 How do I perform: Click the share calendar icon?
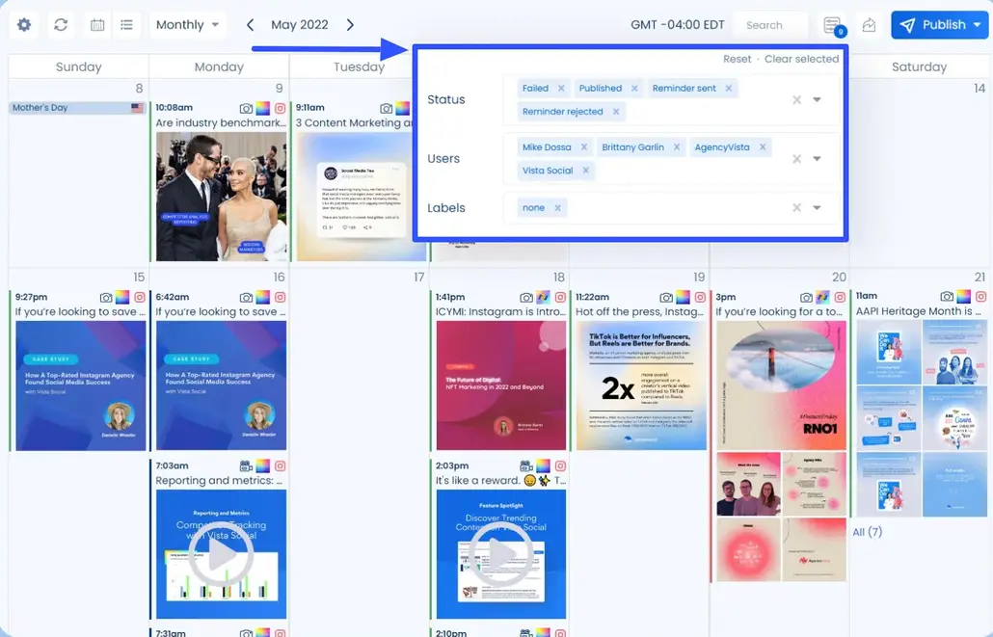point(869,25)
